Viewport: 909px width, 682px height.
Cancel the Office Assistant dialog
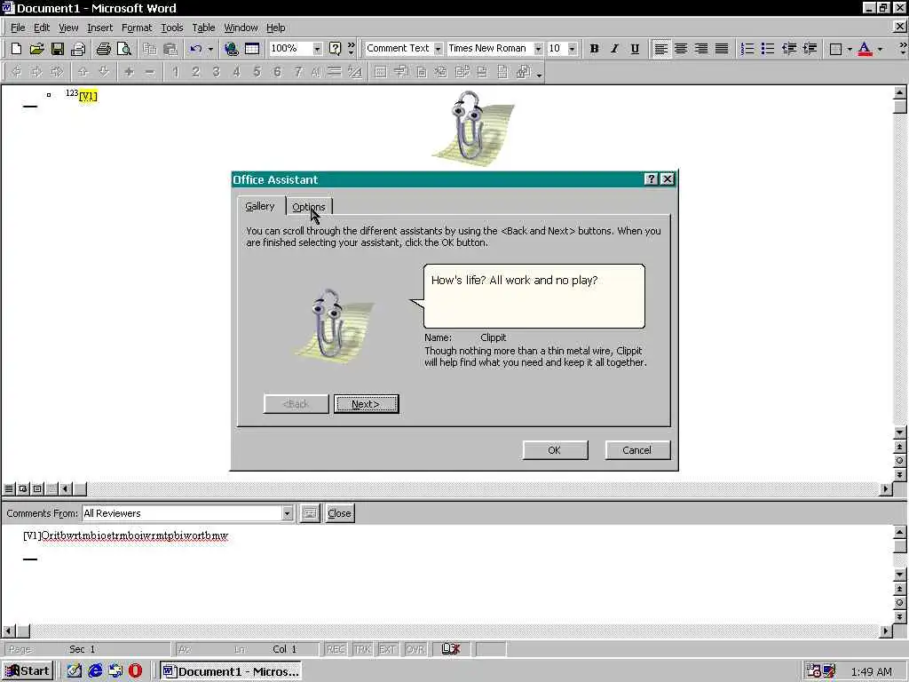[x=637, y=450]
